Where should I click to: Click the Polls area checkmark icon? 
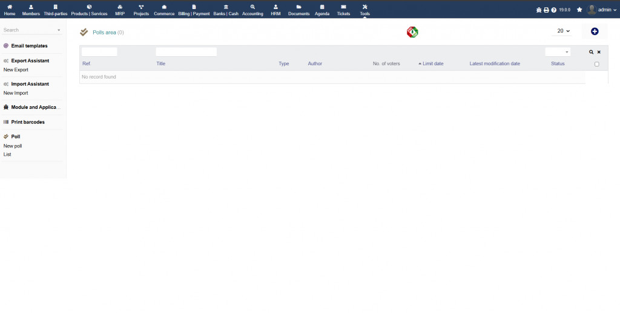(84, 33)
